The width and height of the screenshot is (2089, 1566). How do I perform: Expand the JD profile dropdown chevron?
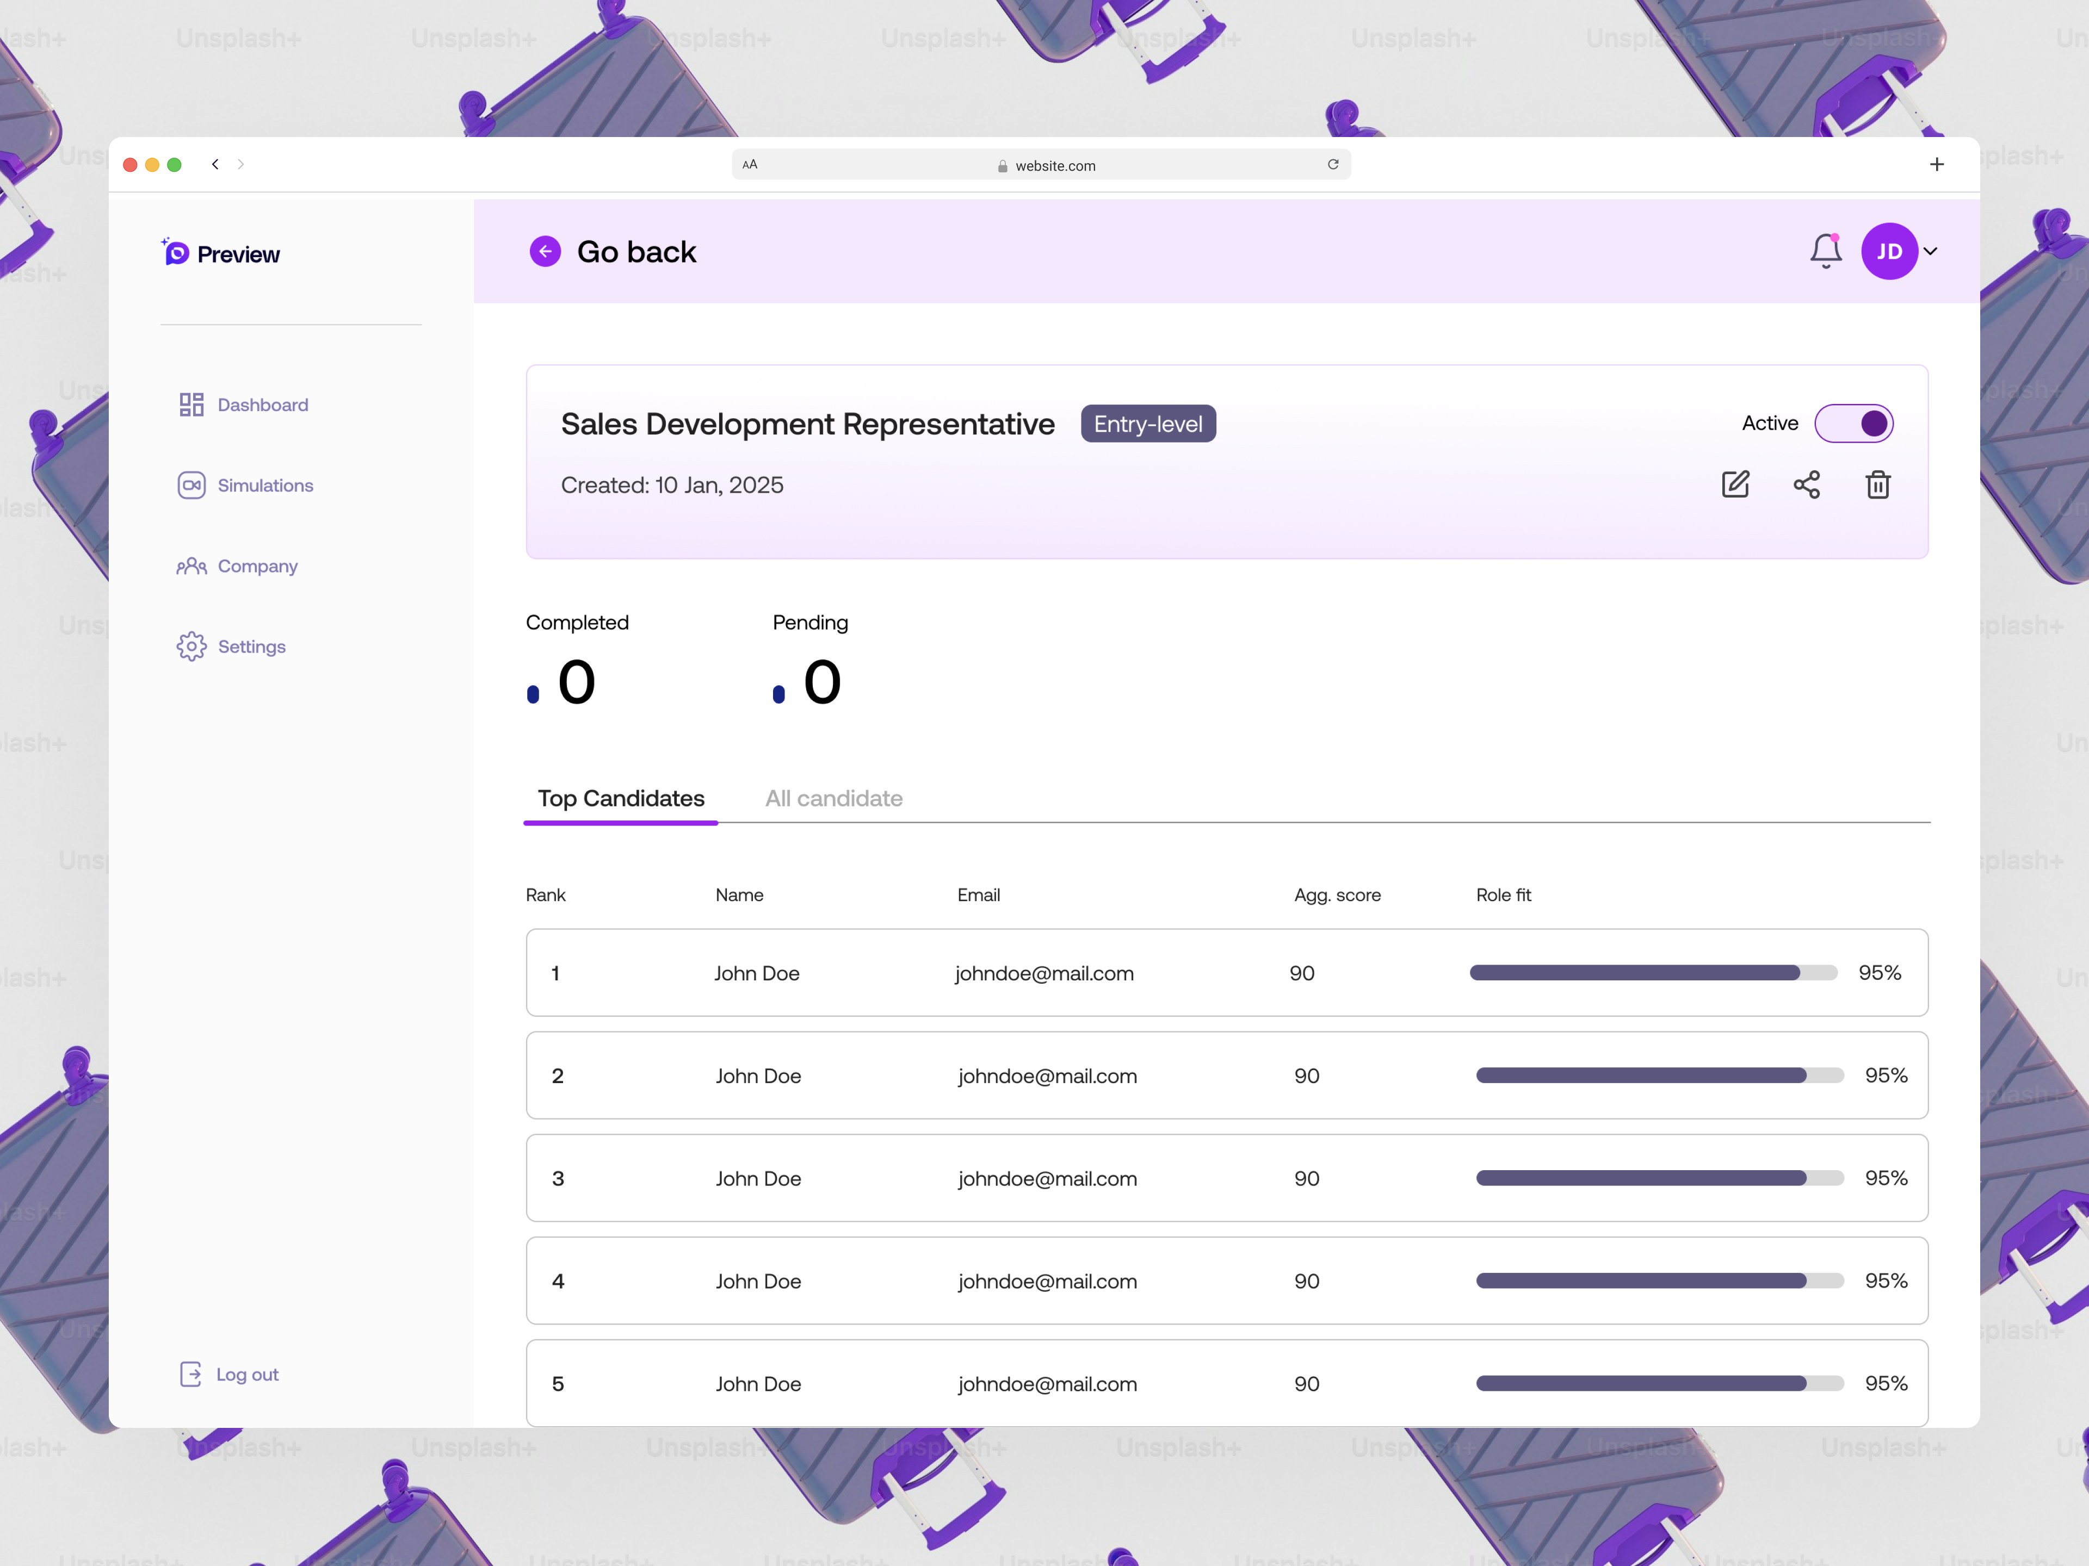(x=1930, y=251)
